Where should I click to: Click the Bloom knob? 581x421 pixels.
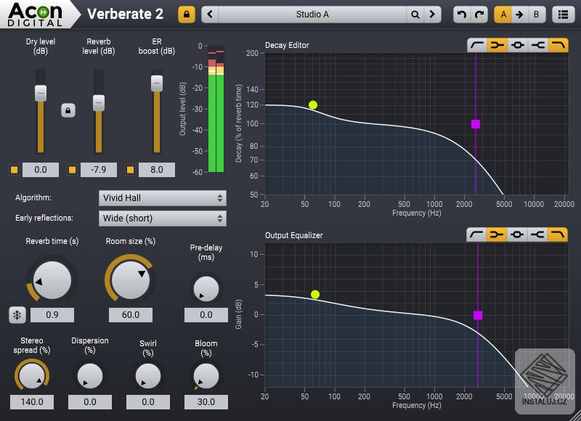point(206,375)
